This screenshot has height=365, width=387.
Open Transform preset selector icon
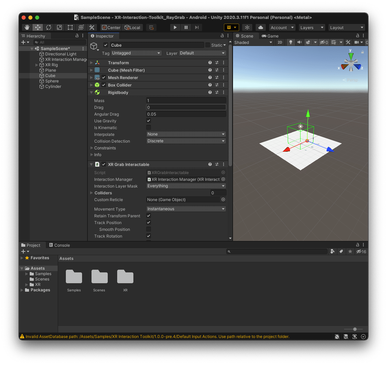pyautogui.click(x=217, y=63)
